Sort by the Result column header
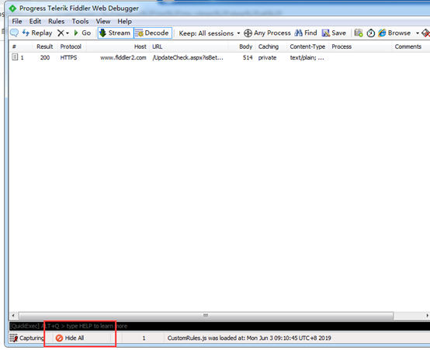The width and height of the screenshot is (430, 350). tap(45, 46)
